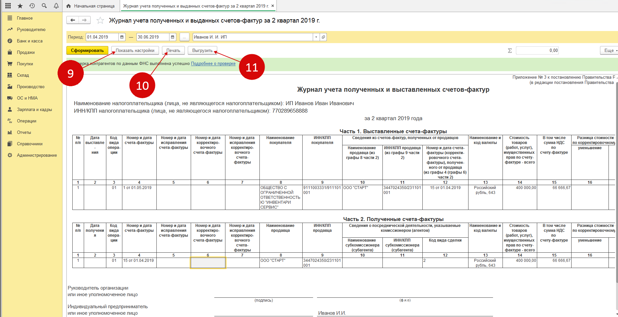Select the highlighted empty cell in Часть 2
The width and height of the screenshot is (618, 317).
[208, 263]
